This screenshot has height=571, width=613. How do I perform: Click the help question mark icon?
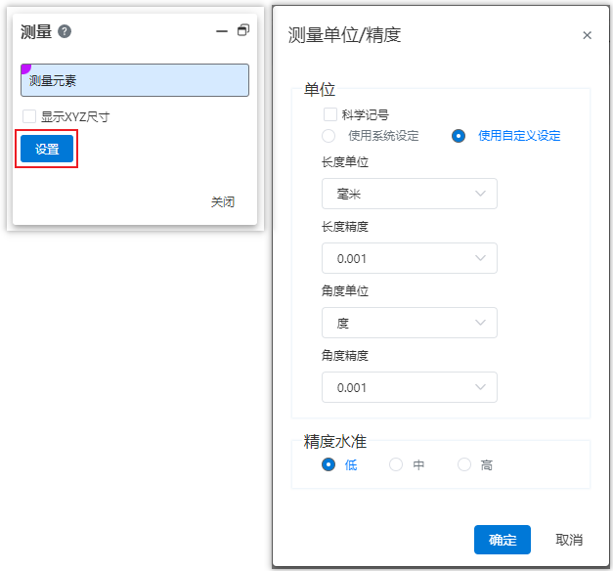click(x=65, y=31)
